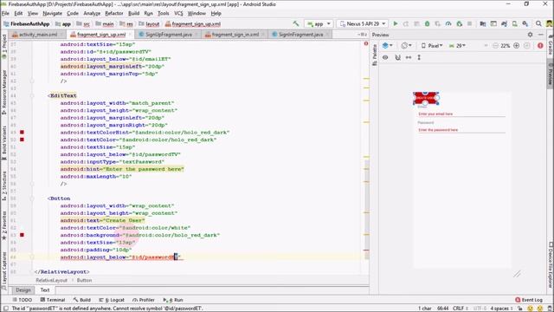
Task: Open the Pixel device dropdown in Preview
Action: (432, 46)
